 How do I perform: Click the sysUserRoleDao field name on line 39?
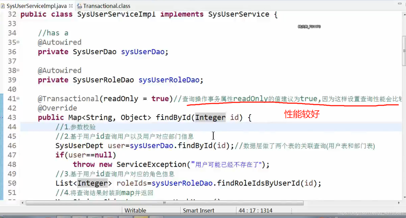point(169,80)
